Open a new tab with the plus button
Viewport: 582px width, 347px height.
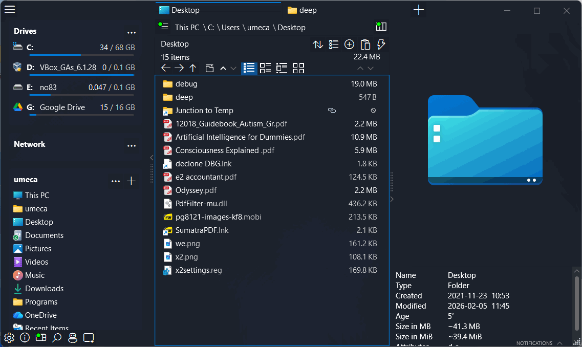point(419,10)
